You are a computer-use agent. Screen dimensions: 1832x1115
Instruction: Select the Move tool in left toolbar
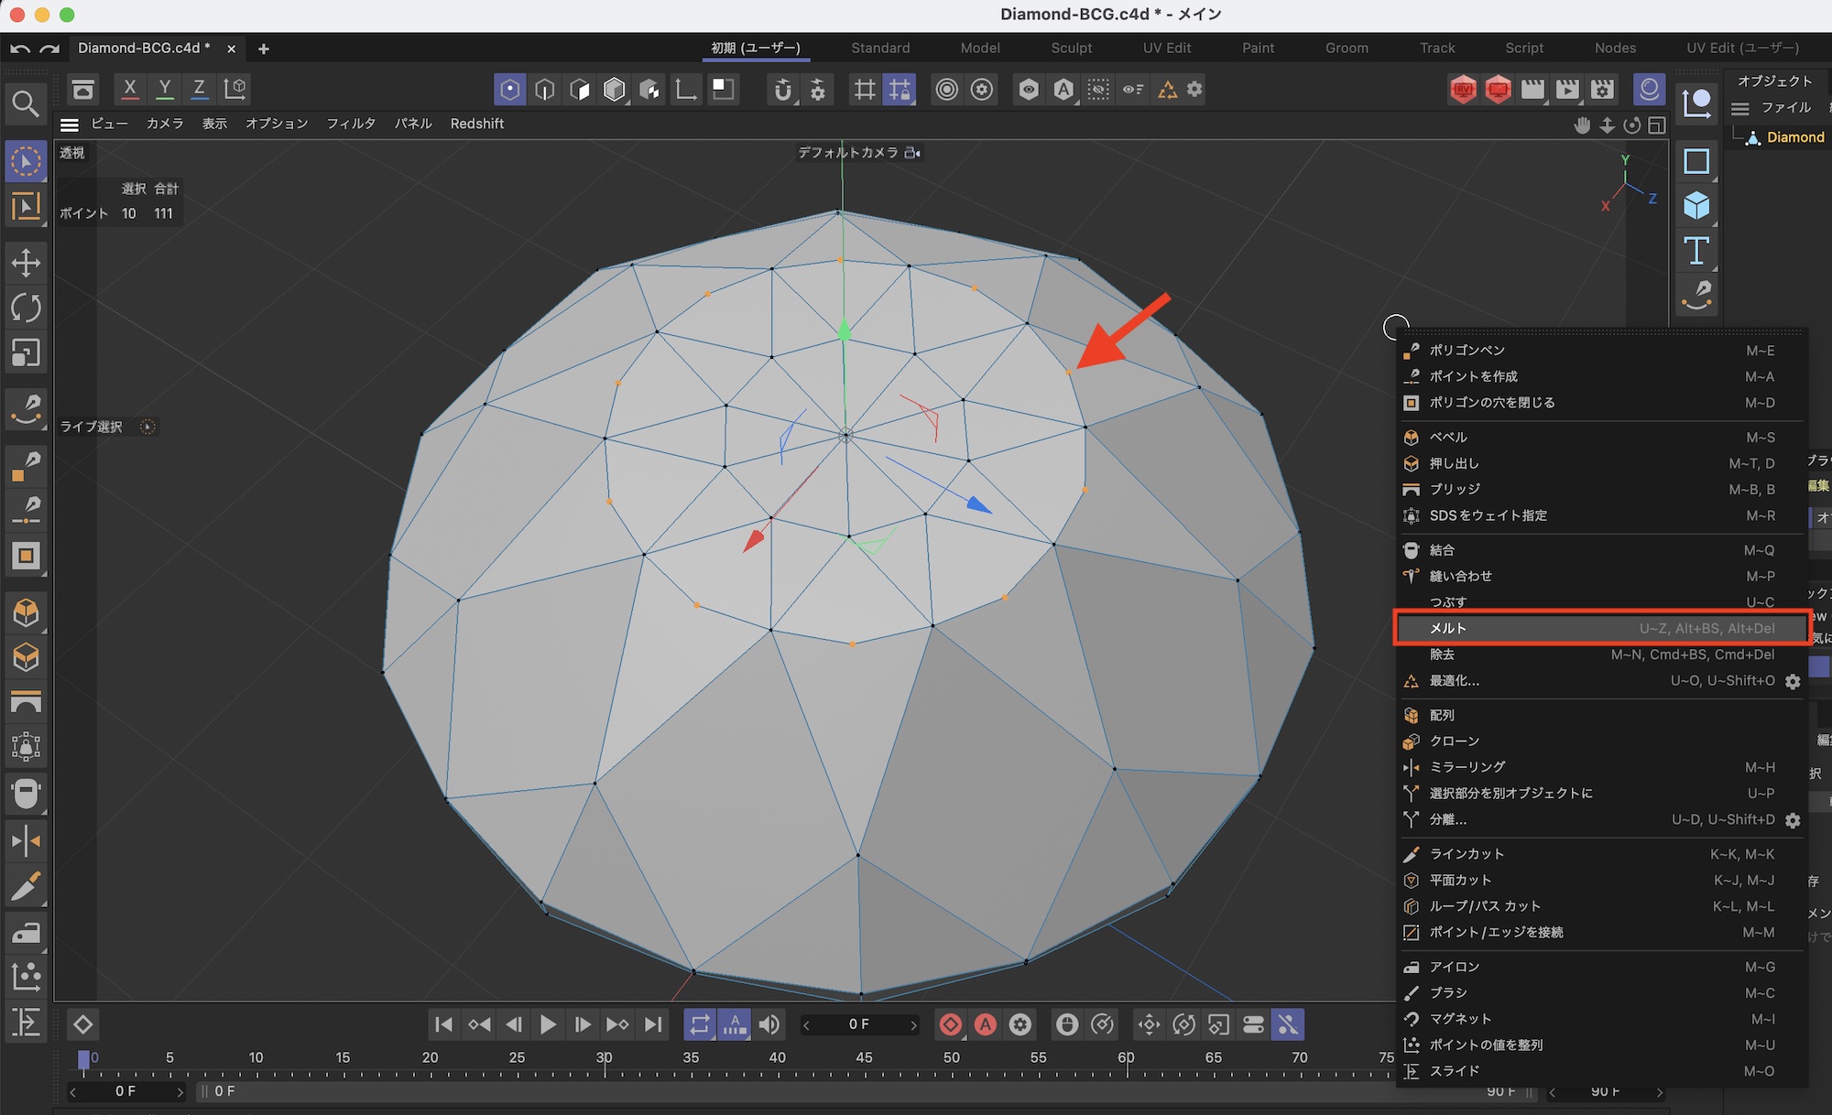pos(26,263)
